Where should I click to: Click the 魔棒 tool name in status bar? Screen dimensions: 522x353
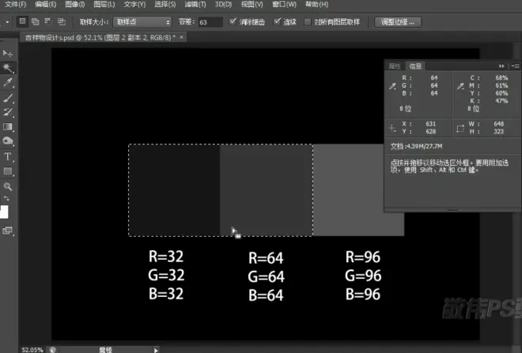tap(105, 350)
